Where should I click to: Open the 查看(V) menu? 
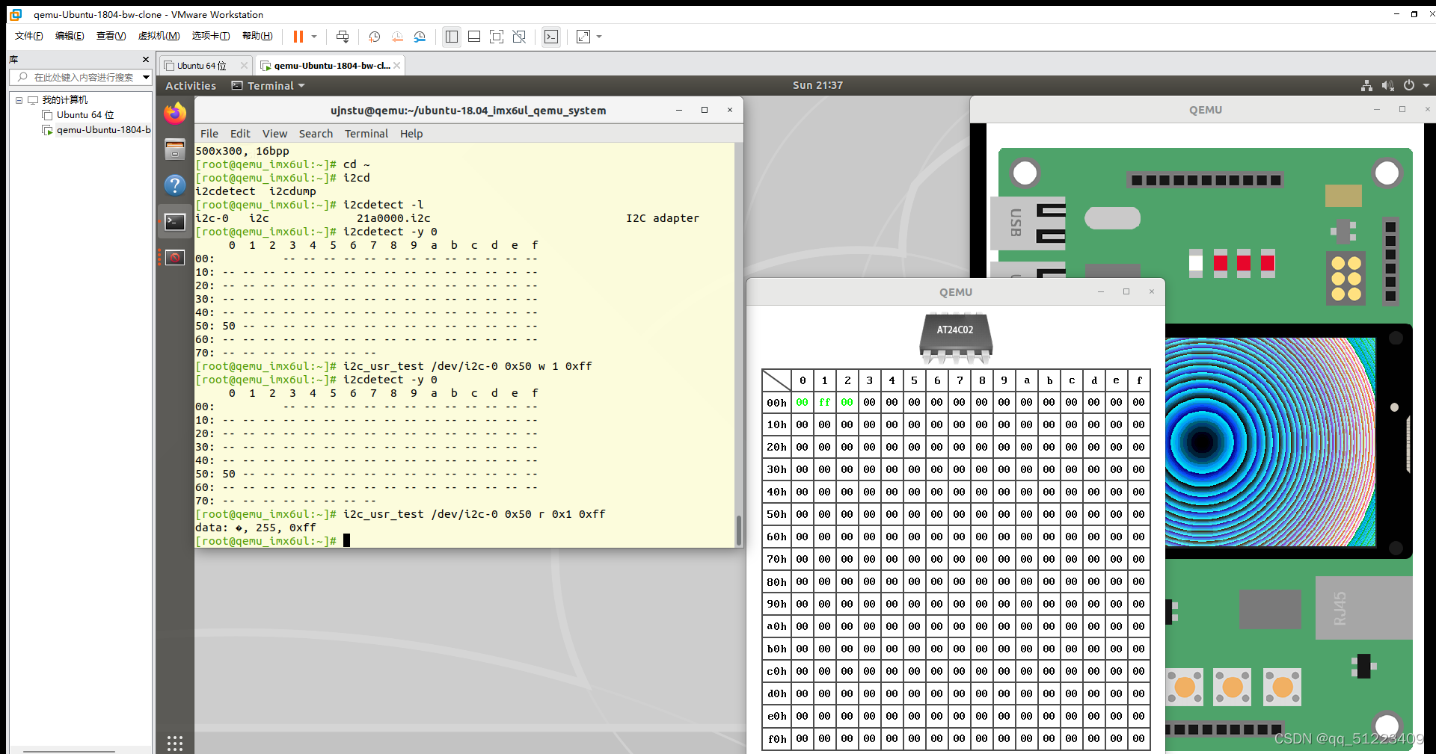pos(111,36)
